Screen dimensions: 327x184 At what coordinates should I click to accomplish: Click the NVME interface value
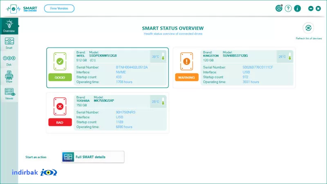point(121,72)
